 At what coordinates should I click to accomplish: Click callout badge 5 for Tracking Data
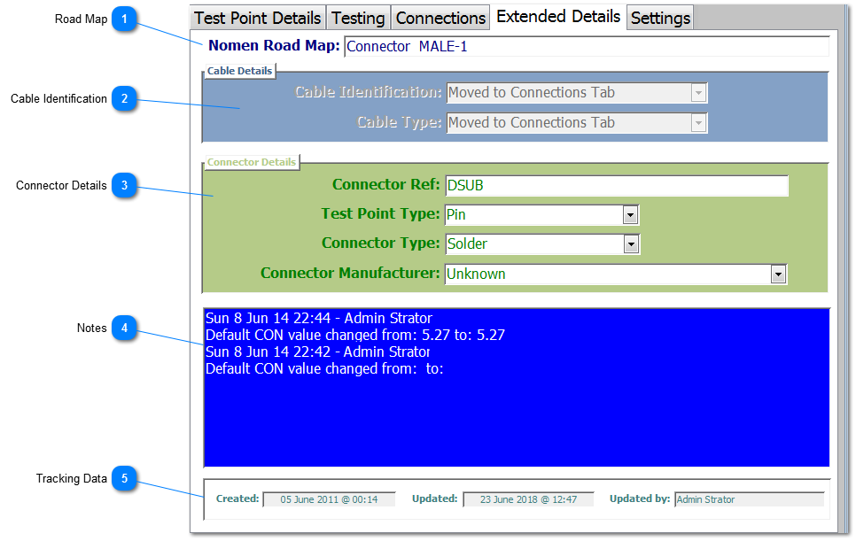[124, 479]
